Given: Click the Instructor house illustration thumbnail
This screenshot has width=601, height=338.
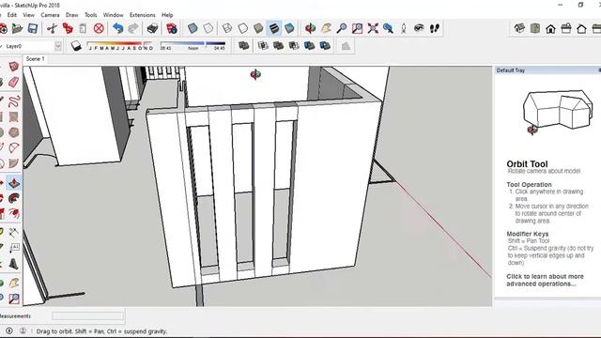Looking at the screenshot, I should point(557,112).
